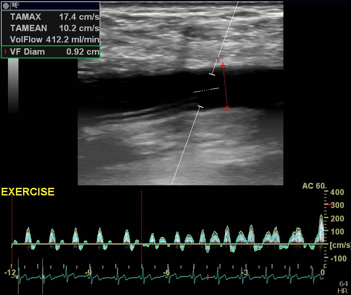Click the worksheet grid icon in results header

click(x=15, y=5)
